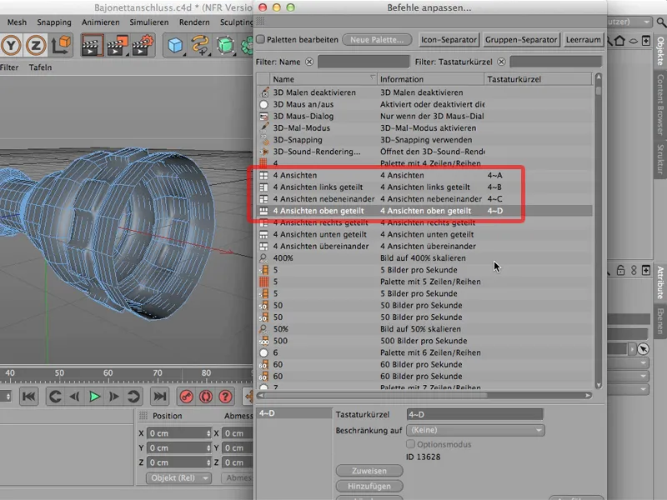Toggle the Y axis lock icon

pyautogui.click(x=12, y=45)
